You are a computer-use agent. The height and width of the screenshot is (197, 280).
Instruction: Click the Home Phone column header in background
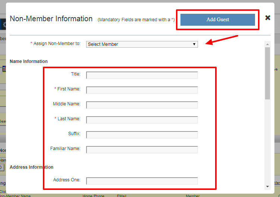pos(93,196)
